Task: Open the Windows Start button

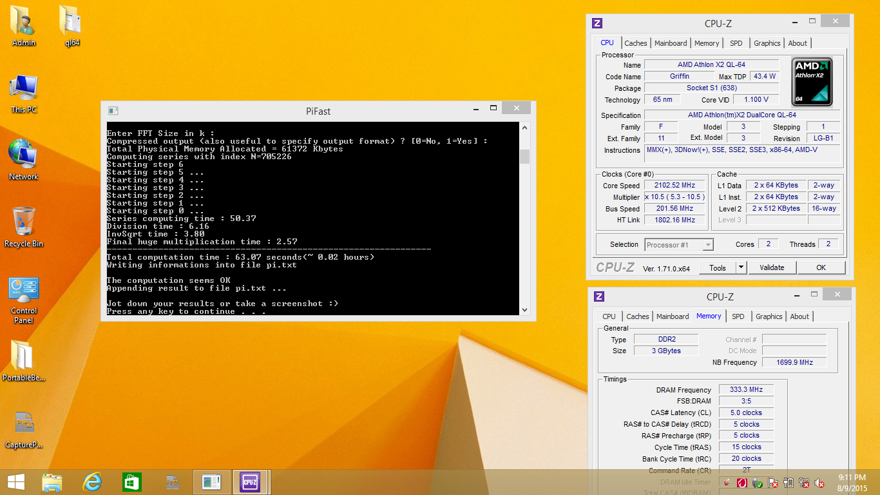Action: coord(15,482)
